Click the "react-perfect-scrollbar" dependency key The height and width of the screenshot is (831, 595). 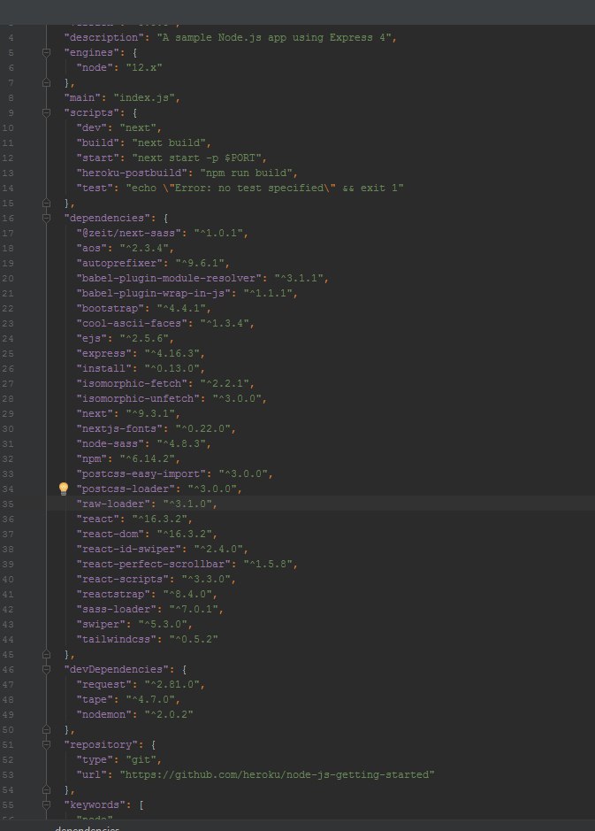coord(154,564)
